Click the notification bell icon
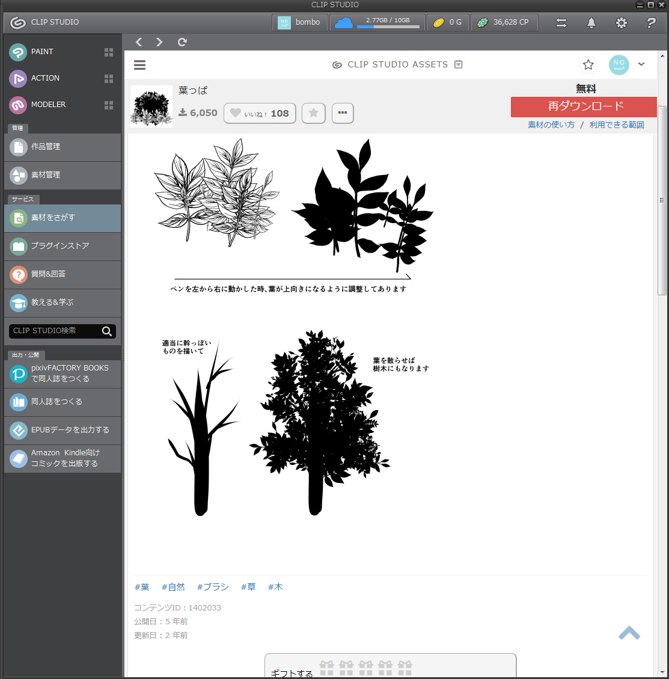The width and height of the screenshot is (669, 679). (591, 23)
